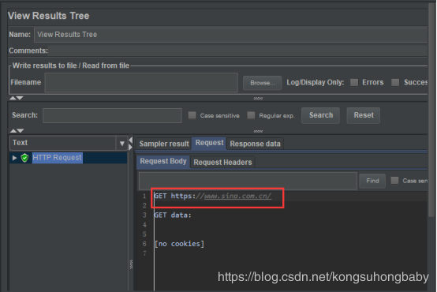Open the Request Body sub-tab
437x292 pixels.
pos(163,162)
